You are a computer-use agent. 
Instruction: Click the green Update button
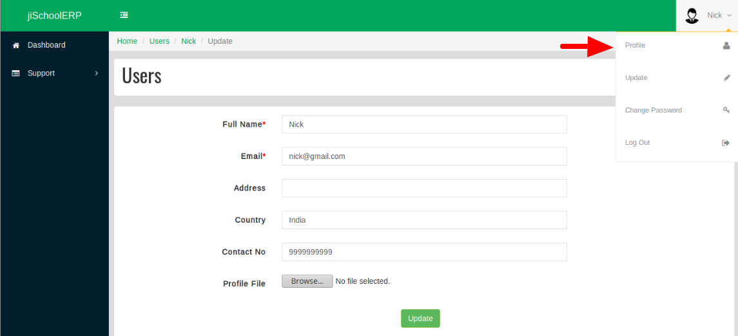420,318
